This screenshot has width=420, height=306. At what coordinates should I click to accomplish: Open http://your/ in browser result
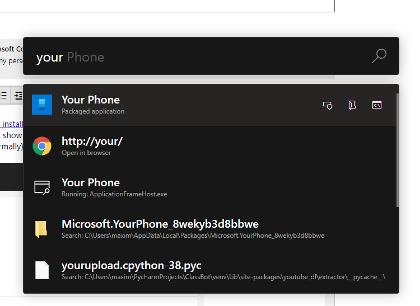[210, 146]
